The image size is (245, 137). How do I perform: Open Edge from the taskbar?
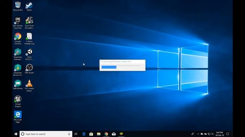coord(84,134)
